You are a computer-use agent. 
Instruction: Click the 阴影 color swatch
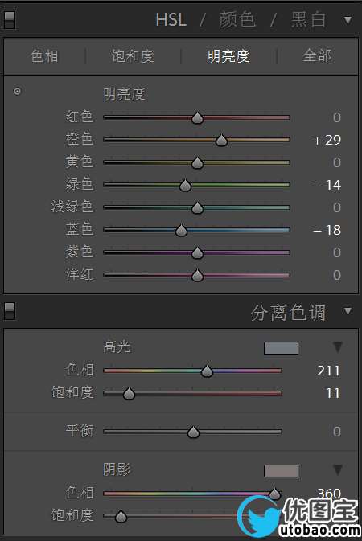click(x=281, y=470)
